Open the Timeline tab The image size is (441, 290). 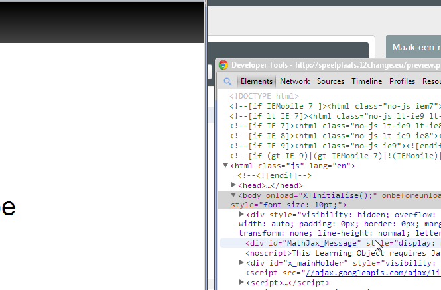point(367,81)
